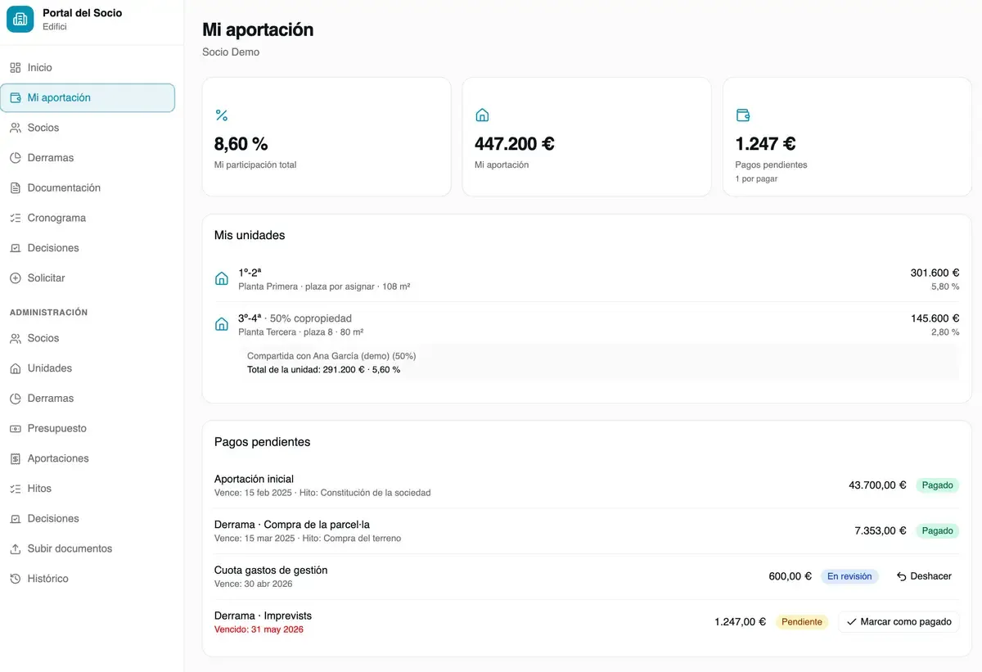The height and width of the screenshot is (672, 982).
Task: Open the Inicio menu item
Action: click(x=88, y=68)
